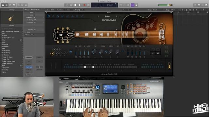Select the Arpeggiator category in Library
This screenshot has height=117, width=209.
[x=12, y=68]
